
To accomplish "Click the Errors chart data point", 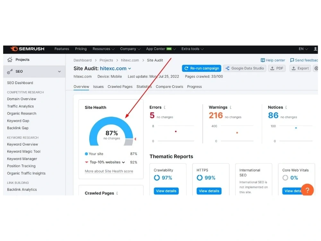I will point(176,131).
